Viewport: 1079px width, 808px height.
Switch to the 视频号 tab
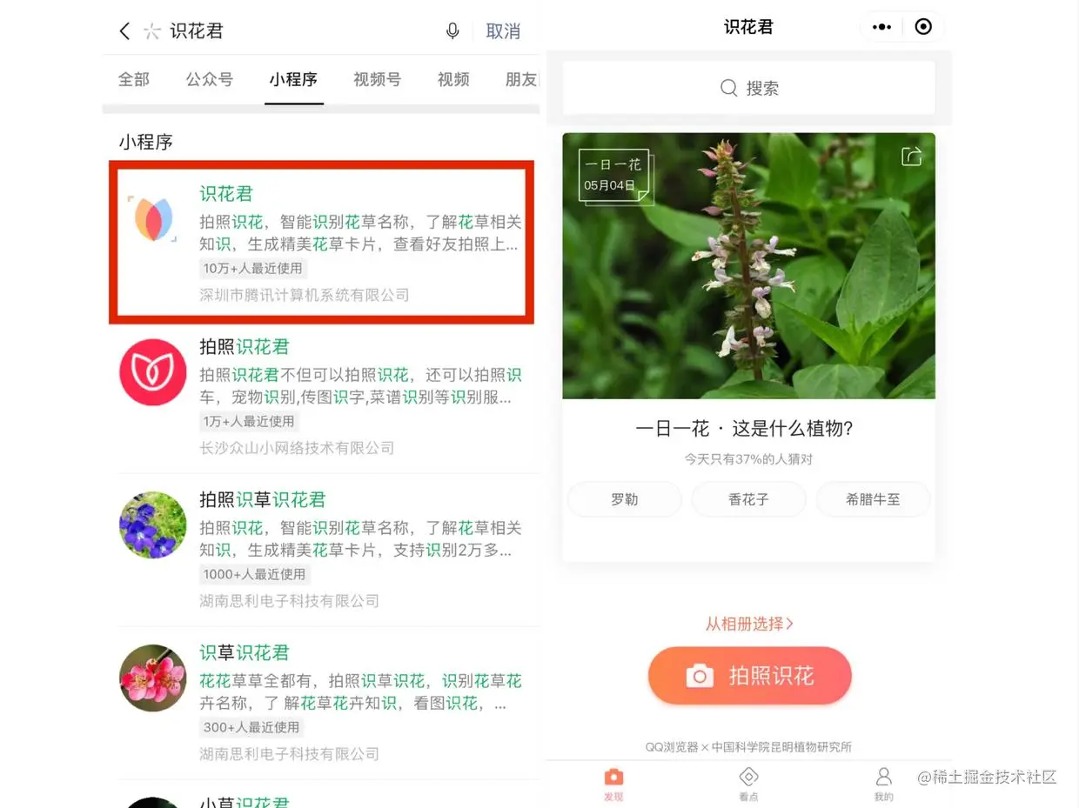377,79
